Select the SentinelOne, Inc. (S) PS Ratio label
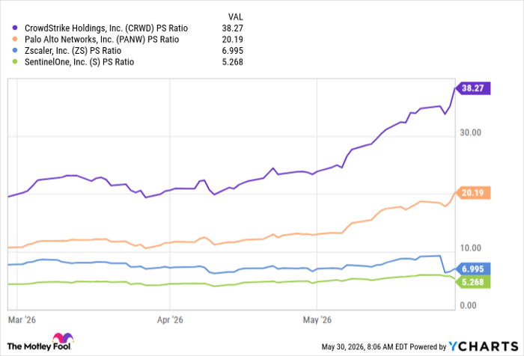524x356 pixels. pyautogui.click(x=79, y=62)
